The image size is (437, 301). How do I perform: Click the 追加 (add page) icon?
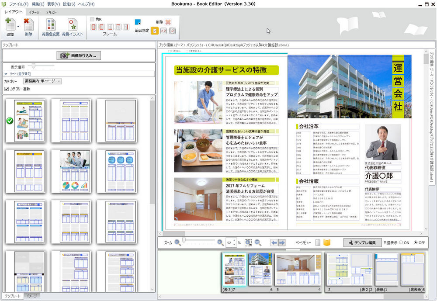point(10,25)
